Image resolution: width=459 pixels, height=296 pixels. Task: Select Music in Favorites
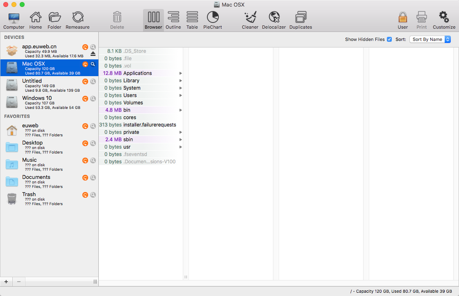[x=49, y=165]
